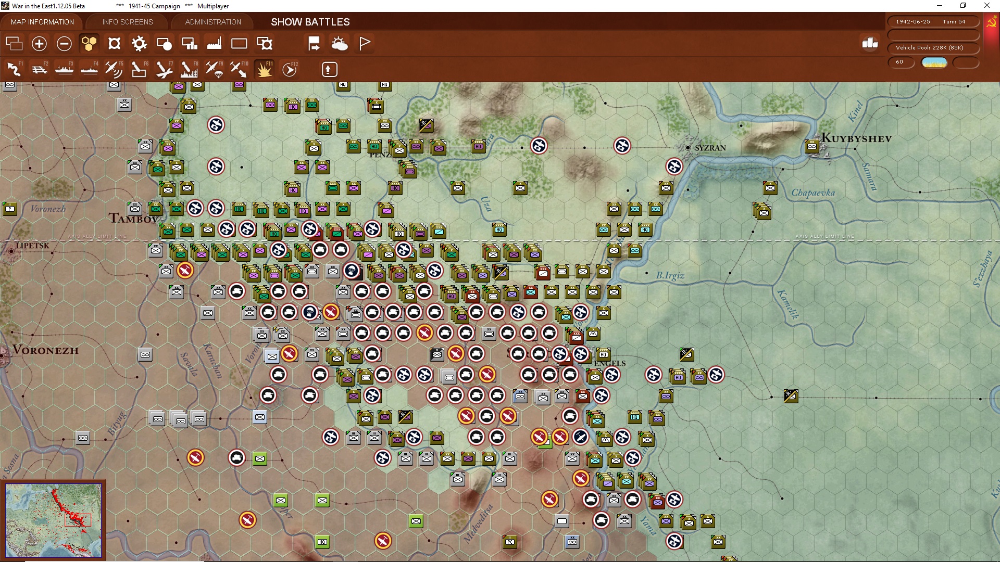Viewport: 1000px width, 562px height.
Task: Click the rectangle with bar chart icon
Action: (189, 44)
